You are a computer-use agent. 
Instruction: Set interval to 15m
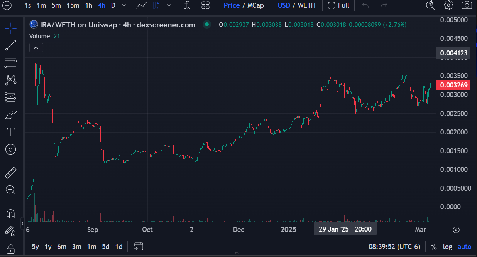[x=73, y=5]
